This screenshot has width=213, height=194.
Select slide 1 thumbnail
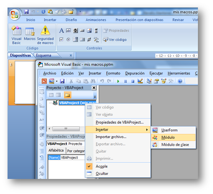coord(25,82)
